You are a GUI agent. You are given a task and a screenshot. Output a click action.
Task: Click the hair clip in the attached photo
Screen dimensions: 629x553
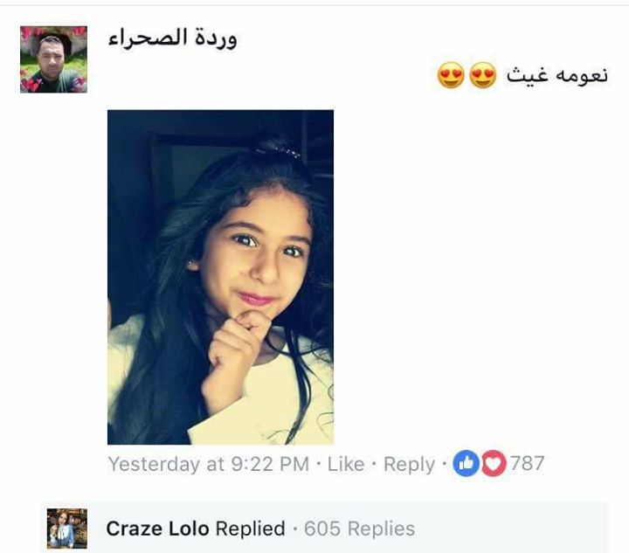pyautogui.click(x=279, y=151)
